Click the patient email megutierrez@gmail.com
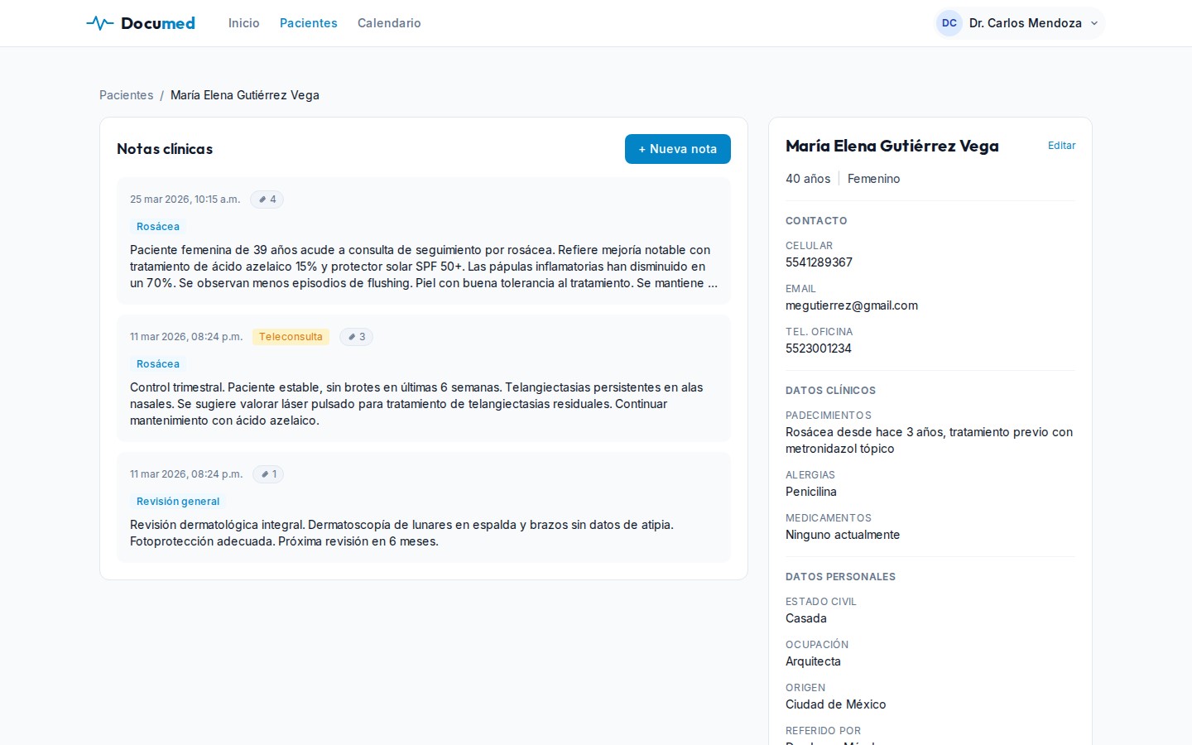This screenshot has height=745, width=1192. 851,305
